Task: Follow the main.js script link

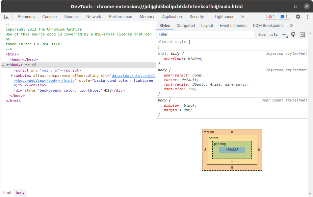Action: click(49, 70)
